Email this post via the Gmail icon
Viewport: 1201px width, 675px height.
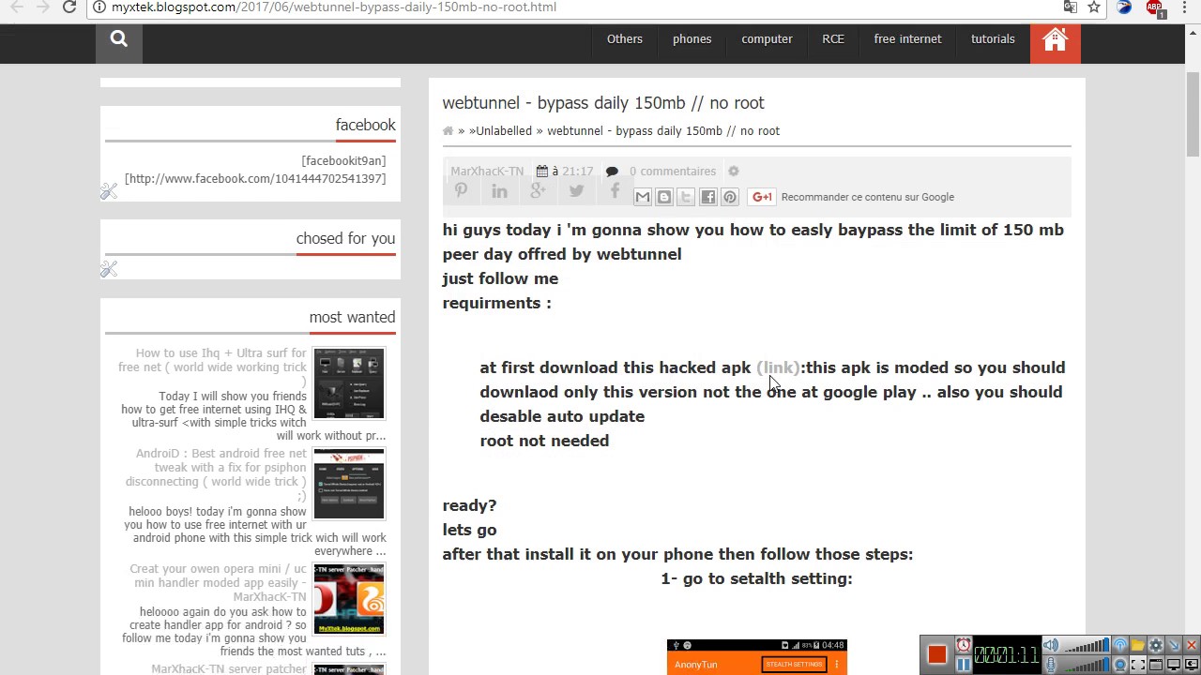pyautogui.click(x=643, y=197)
